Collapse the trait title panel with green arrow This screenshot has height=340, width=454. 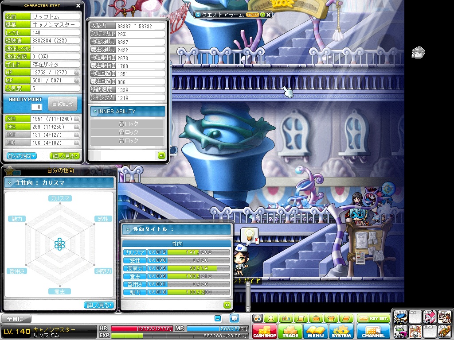click(x=227, y=305)
